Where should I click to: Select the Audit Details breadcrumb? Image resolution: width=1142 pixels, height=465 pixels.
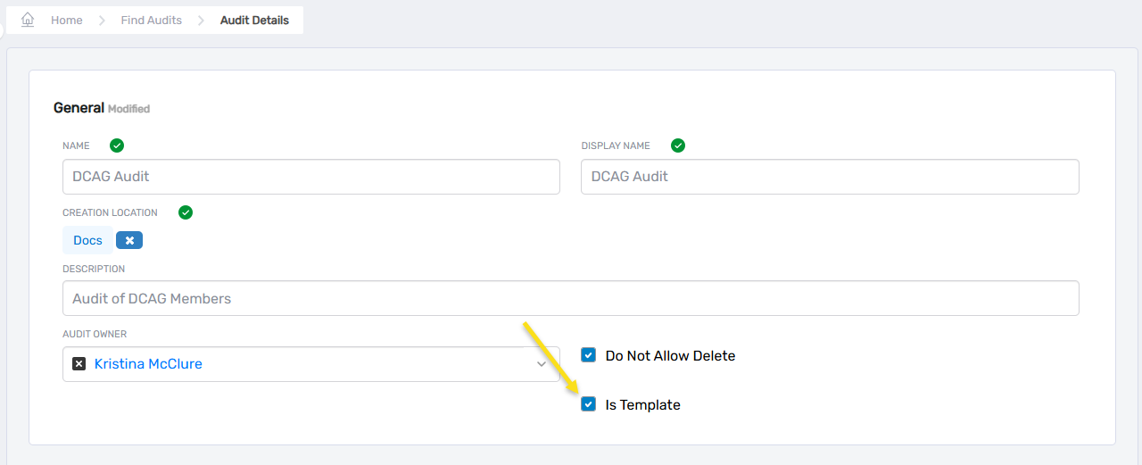pos(254,21)
